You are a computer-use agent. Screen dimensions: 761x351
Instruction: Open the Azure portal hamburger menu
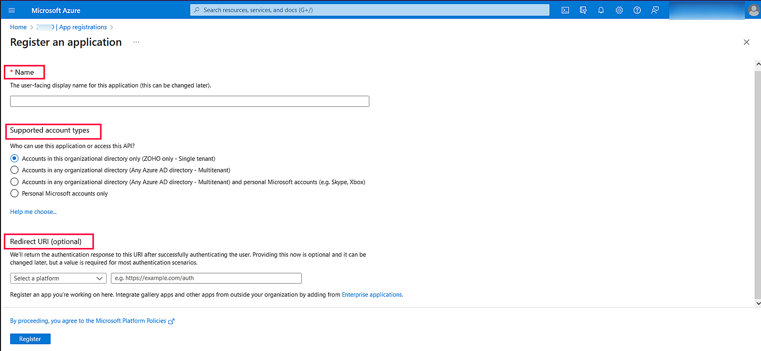[x=12, y=10]
